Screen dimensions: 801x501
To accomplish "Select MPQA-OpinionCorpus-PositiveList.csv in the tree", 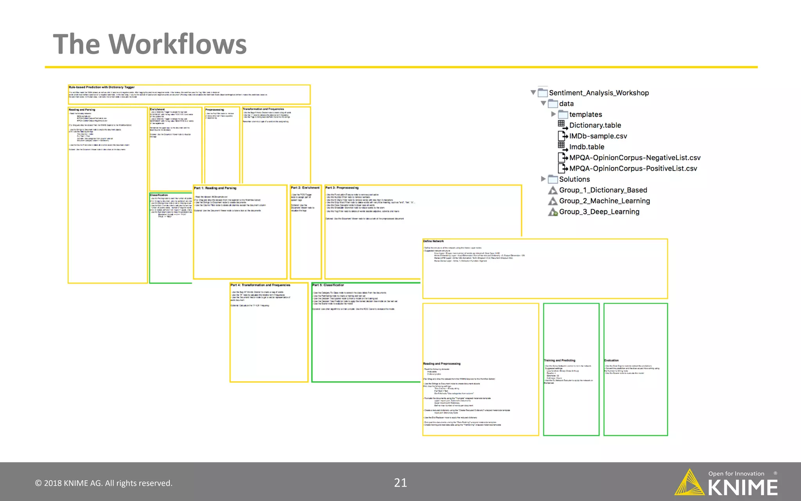I will (633, 168).
